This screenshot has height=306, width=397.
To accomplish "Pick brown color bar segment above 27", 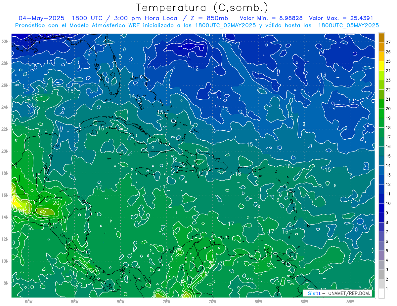I will point(381,37).
